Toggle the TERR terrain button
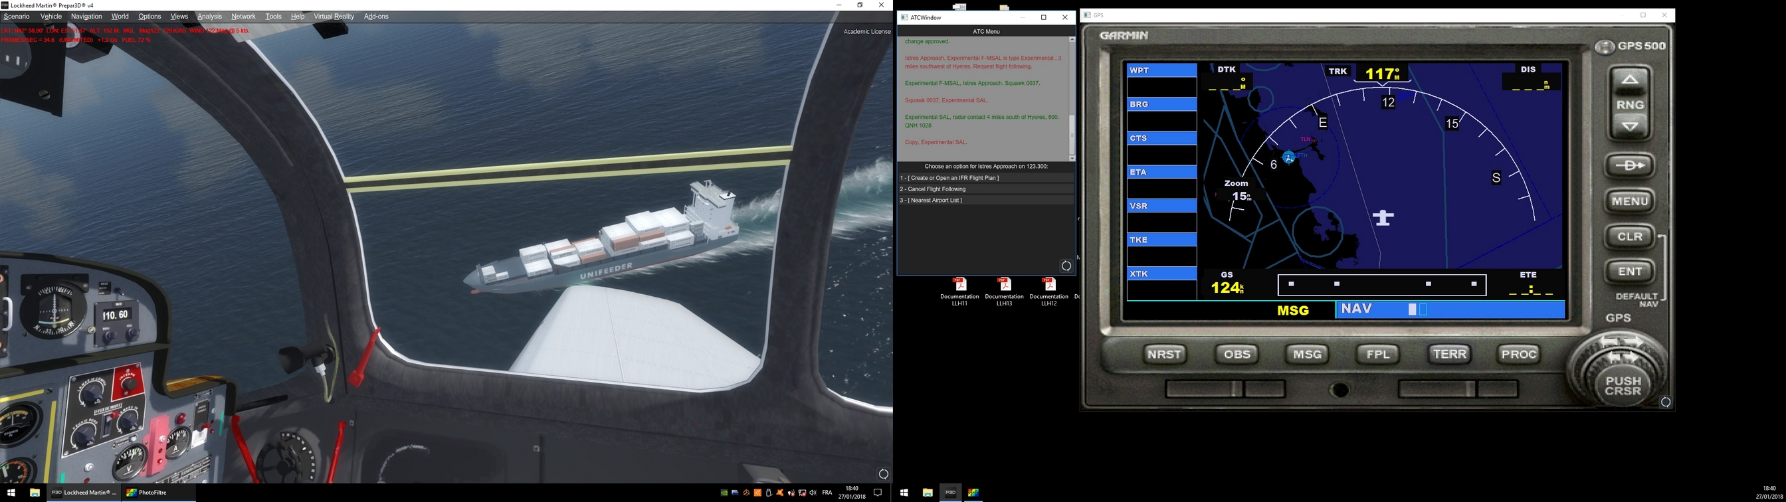1786x502 pixels. click(x=1449, y=355)
